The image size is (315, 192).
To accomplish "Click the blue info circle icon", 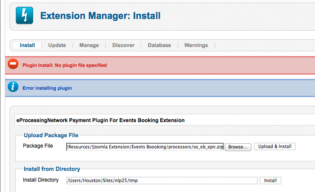I will pyautogui.click(x=13, y=87).
